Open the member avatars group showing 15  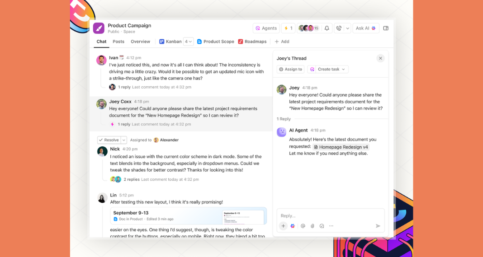point(308,28)
